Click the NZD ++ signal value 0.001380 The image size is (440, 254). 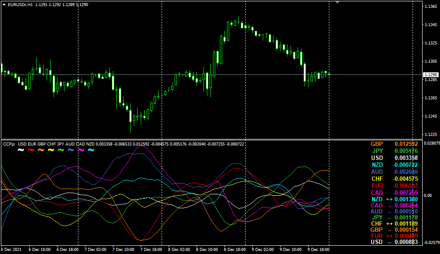pyautogui.click(x=406, y=199)
